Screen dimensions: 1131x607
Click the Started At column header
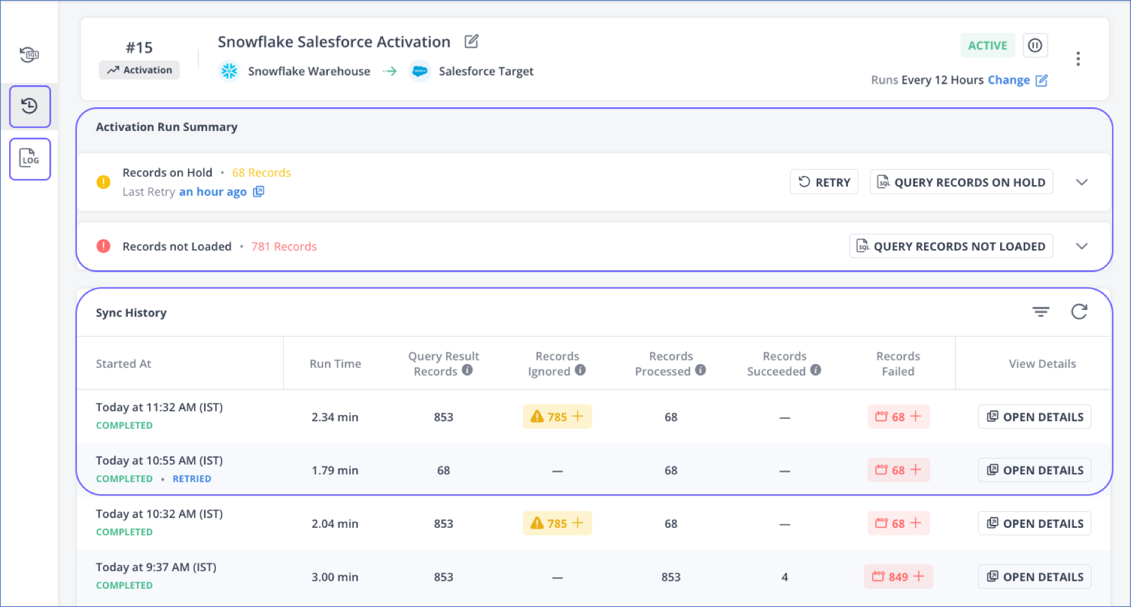(x=124, y=363)
